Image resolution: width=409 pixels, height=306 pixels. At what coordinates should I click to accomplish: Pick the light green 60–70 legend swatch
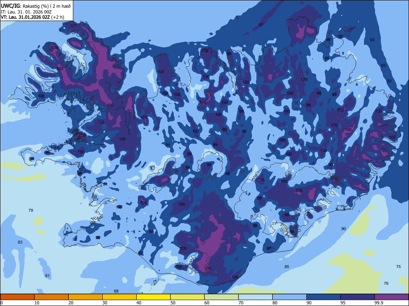pyautogui.click(x=221, y=297)
